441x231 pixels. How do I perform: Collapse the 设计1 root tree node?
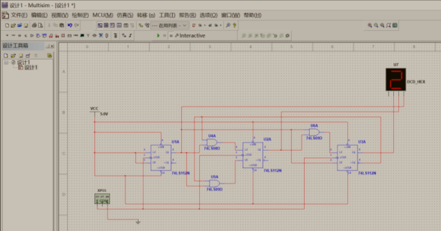click(6, 62)
